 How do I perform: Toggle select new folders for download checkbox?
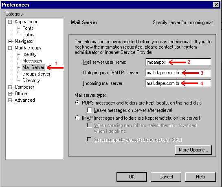click(x=89, y=125)
